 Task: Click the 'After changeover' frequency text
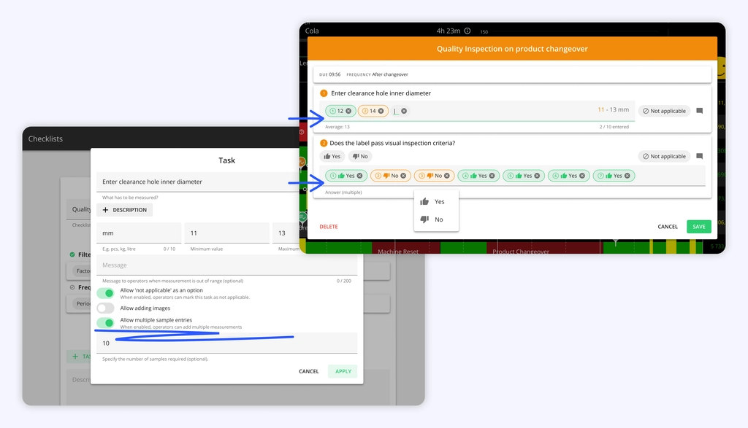[390, 74]
